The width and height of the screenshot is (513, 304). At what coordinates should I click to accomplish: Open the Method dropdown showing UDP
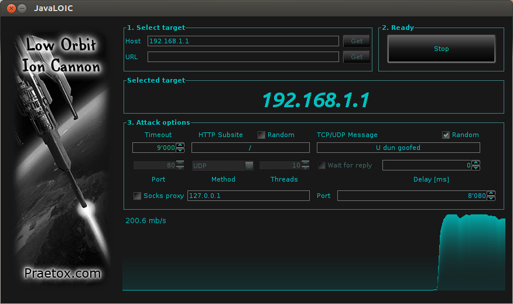[223, 166]
